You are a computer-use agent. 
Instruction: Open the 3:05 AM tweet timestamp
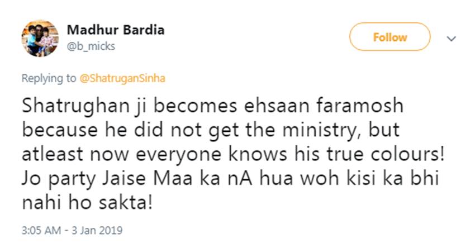point(40,230)
